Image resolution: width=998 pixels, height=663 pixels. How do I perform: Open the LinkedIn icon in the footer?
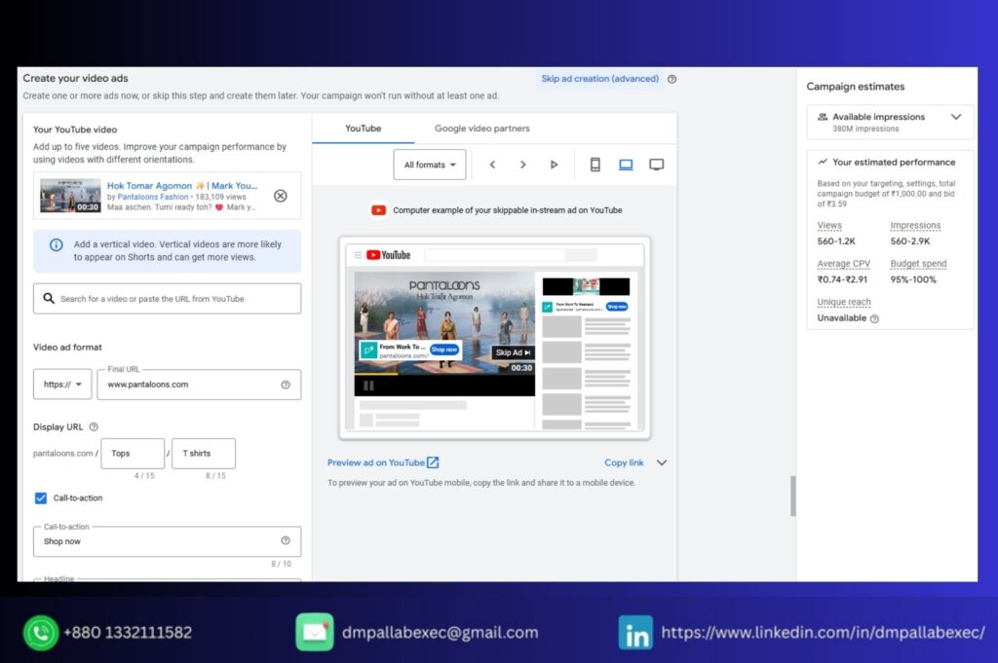(635, 632)
